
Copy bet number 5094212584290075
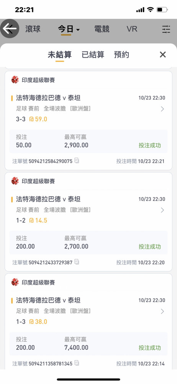[77, 161]
